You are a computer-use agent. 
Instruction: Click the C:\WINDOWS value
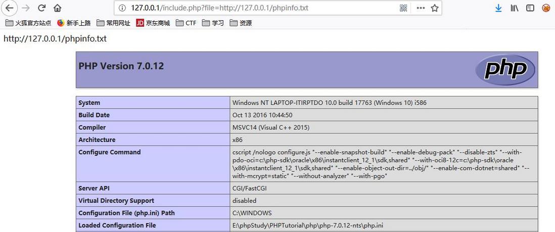(252, 213)
